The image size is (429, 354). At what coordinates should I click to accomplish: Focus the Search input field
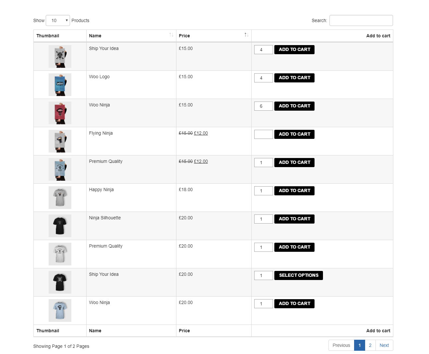click(361, 20)
